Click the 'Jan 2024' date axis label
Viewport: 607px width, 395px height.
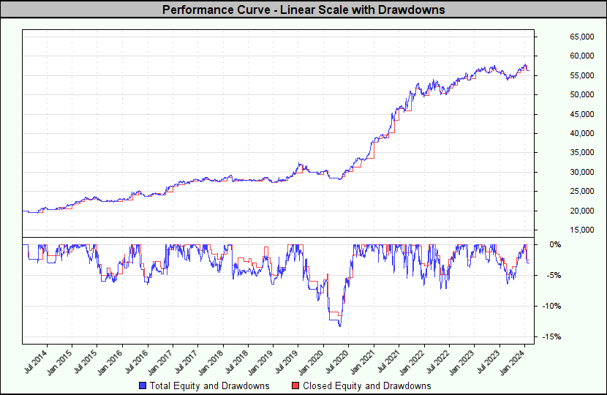(513, 362)
